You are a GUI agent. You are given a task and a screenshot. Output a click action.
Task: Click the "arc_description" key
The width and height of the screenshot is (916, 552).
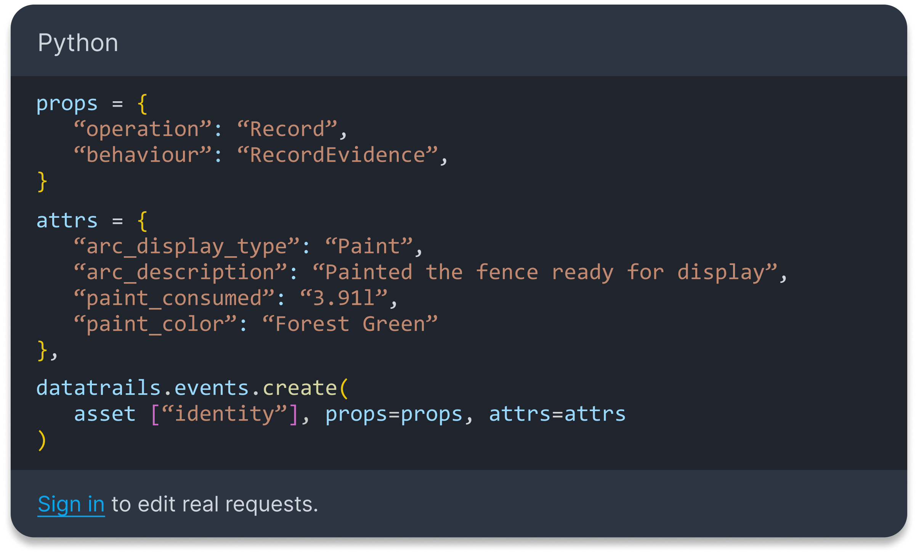click(180, 272)
